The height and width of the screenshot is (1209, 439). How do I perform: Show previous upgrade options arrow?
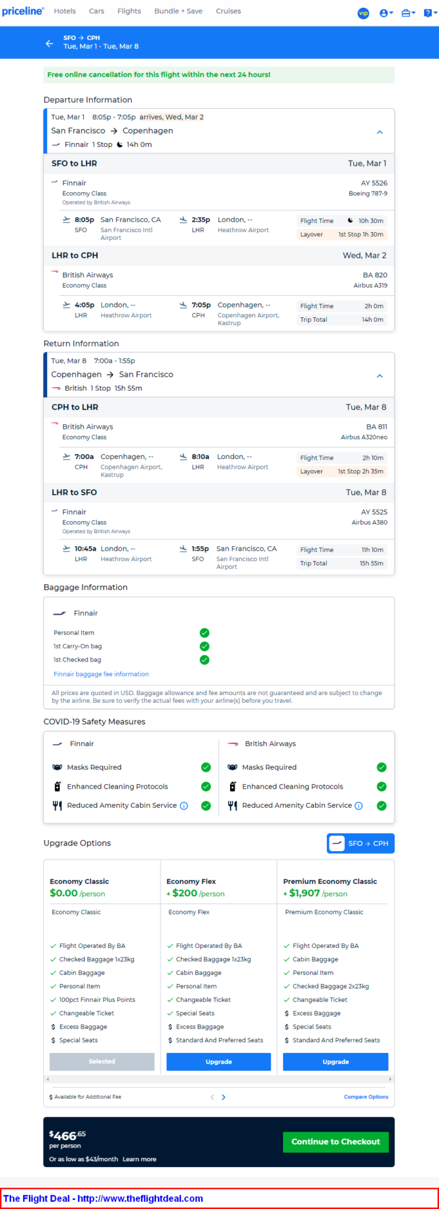coord(212,1097)
